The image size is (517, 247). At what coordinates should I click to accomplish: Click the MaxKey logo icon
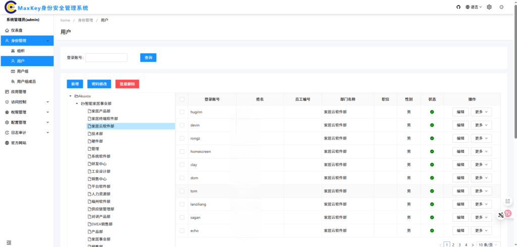[x=11, y=8]
